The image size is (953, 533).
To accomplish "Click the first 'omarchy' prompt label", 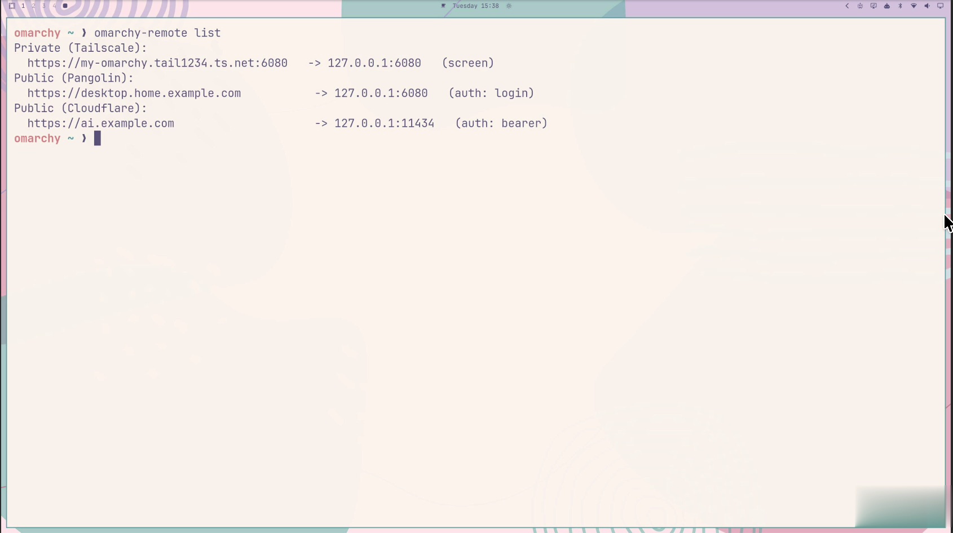I will coord(37,33).
